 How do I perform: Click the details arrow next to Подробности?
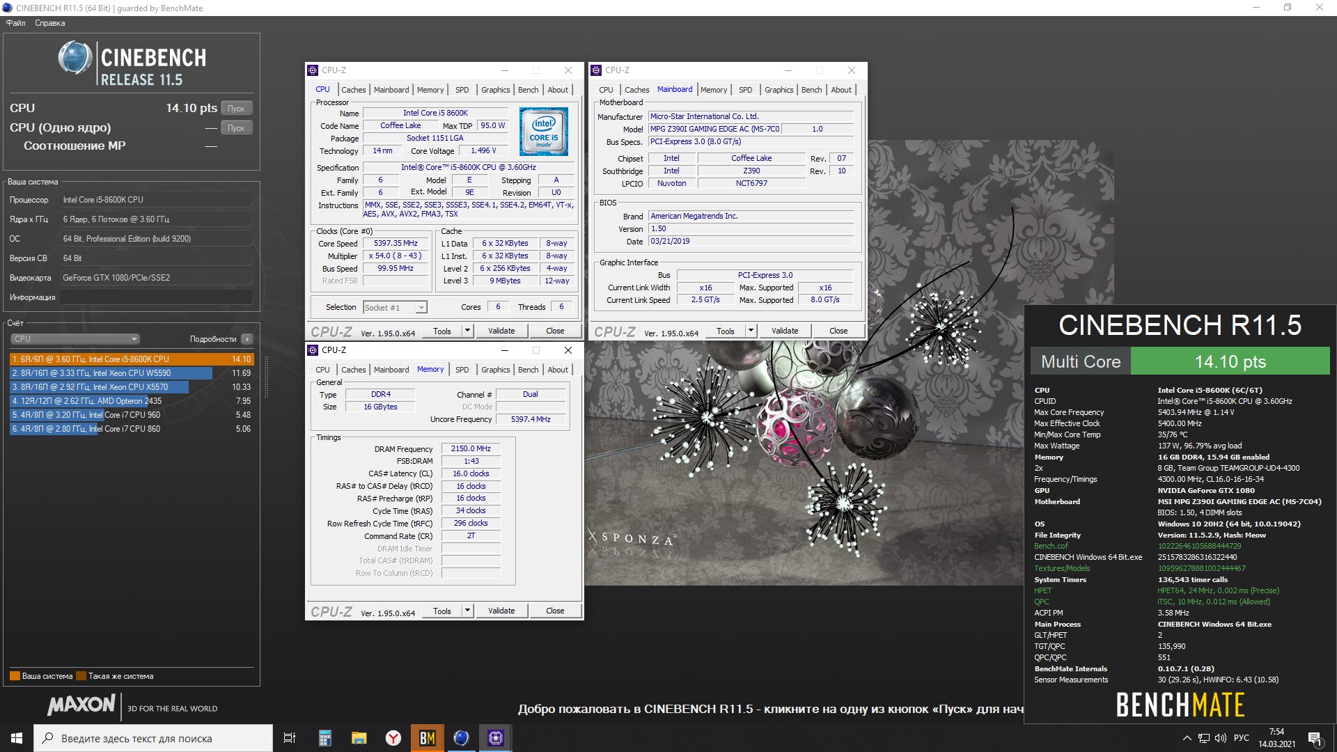coord(247,339)
